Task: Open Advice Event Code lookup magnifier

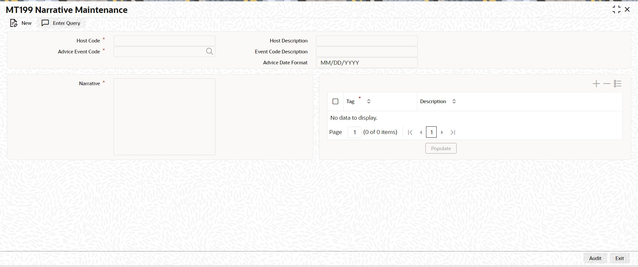Action: click(x=209, y=51)
